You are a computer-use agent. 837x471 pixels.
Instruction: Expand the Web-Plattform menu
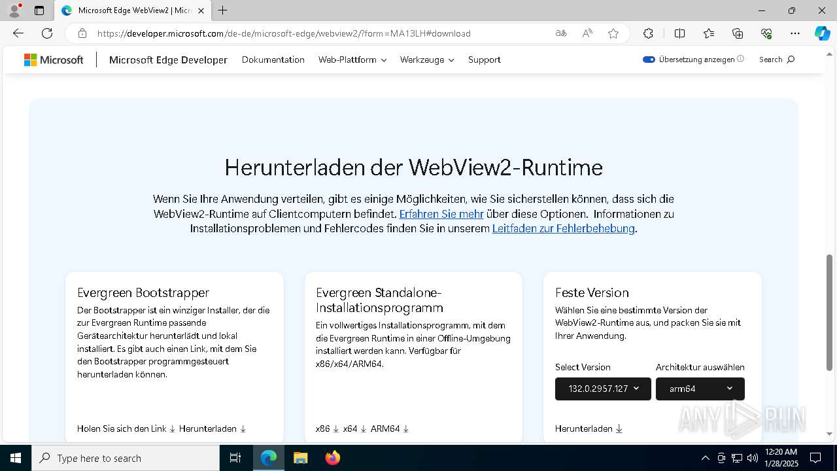click(352, 60)
